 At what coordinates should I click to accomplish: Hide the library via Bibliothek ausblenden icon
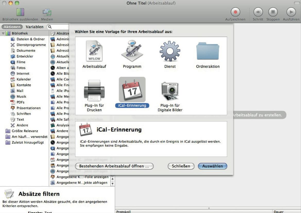point(20,12)
